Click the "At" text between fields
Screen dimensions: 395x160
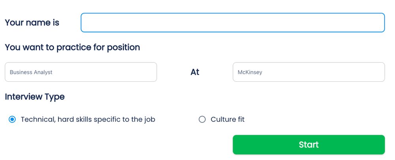[195, 72]
